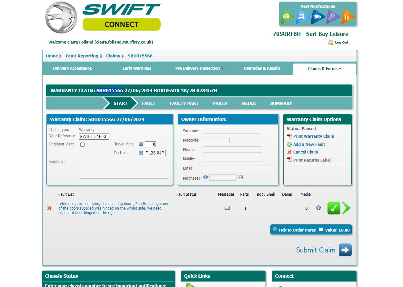Click the info icon next to Postcode

141,153
